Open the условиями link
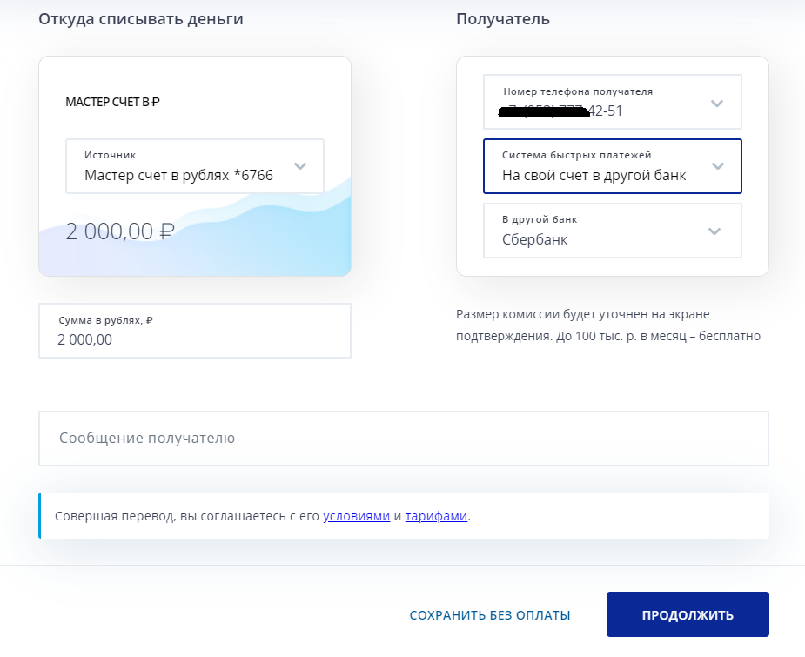Viewport: 805px width, 657px height. coord(356,516)
